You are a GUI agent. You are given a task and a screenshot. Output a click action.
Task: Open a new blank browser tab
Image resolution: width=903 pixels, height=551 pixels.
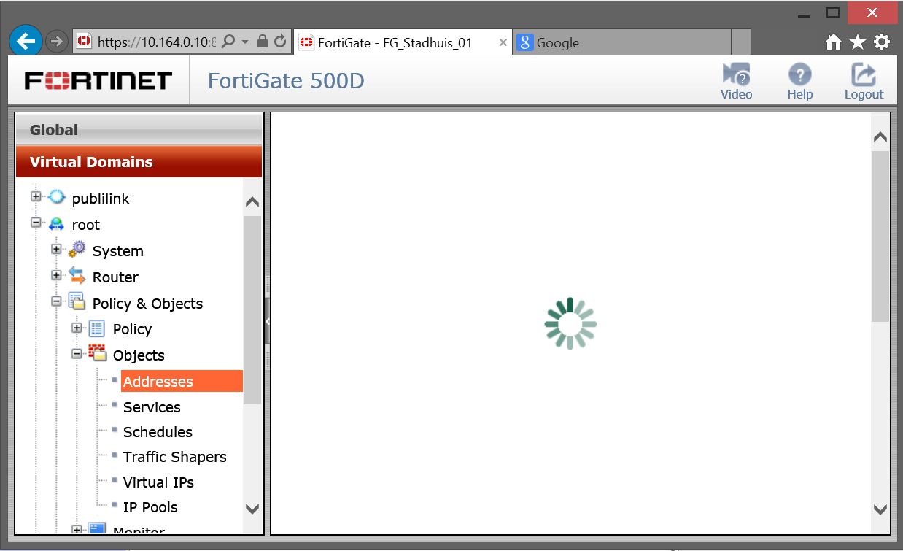(740, 42)
